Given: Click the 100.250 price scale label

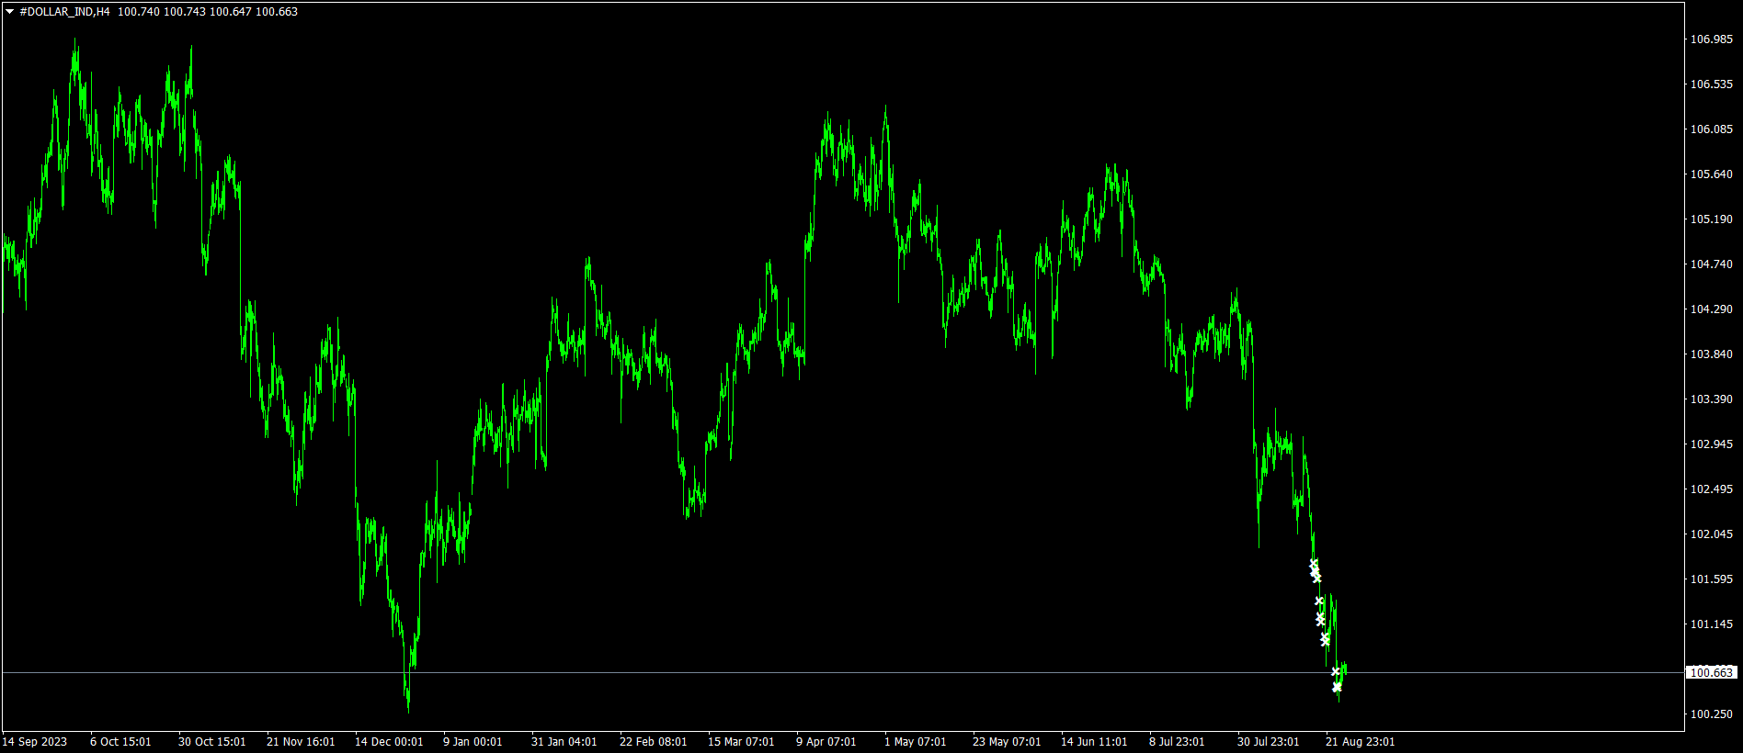Looking at the screenshot, I should pyautogui.click(x=1711, y=714).
